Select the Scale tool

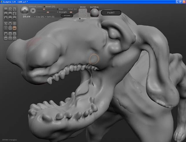tap(15, 9)
